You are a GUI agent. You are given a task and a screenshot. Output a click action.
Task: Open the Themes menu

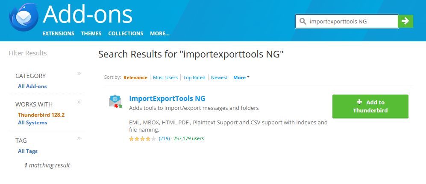(91, 34)
